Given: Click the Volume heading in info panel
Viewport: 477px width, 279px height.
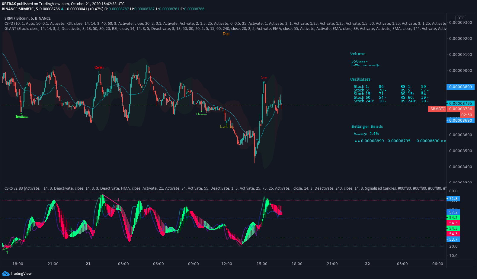Looking at the screenshot, I should coord(358,54).
